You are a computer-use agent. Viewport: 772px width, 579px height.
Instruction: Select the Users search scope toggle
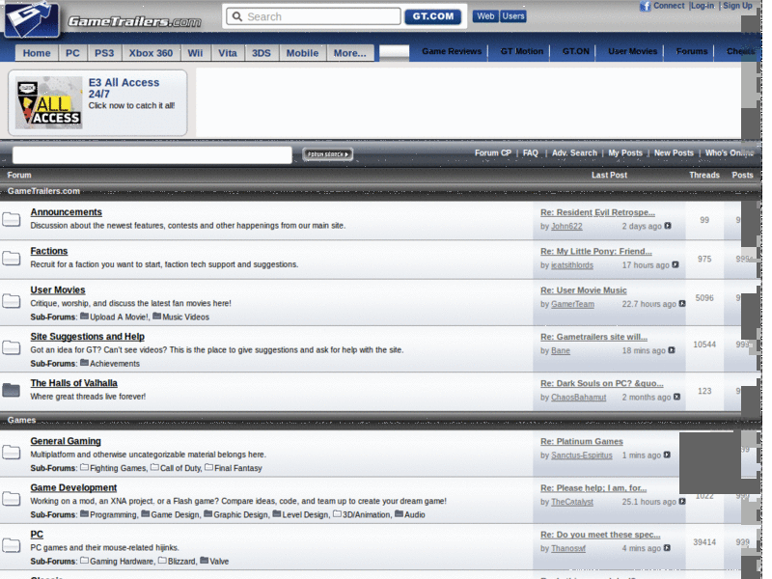[x=513, y=16]
